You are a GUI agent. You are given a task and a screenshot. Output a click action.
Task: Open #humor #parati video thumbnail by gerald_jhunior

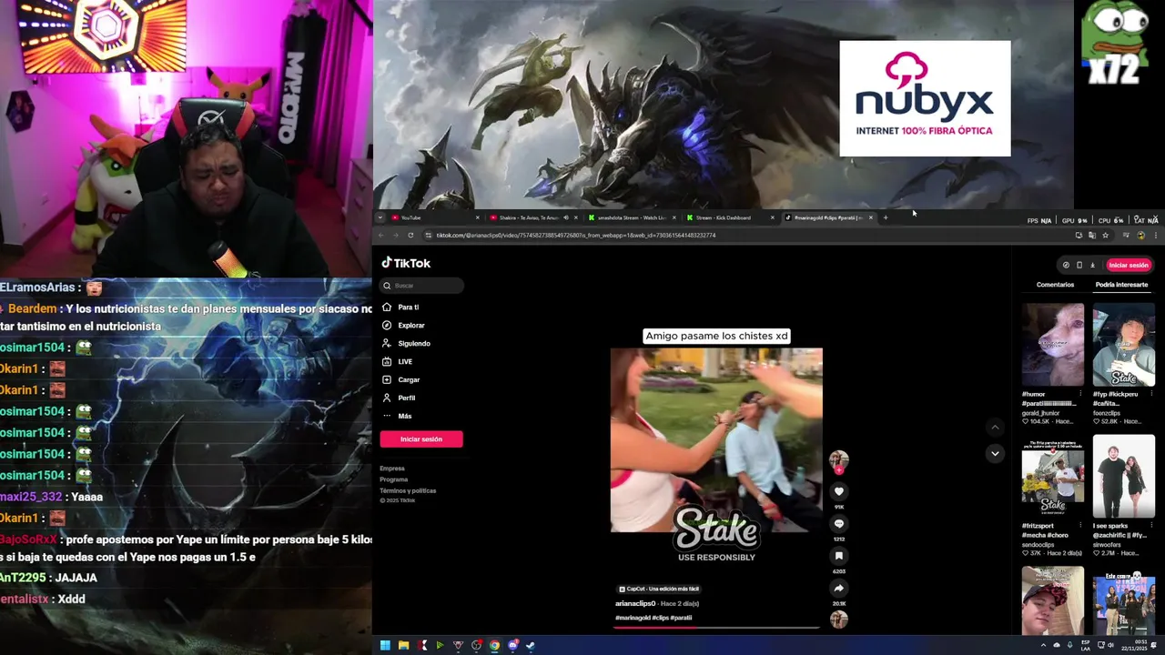[x=1053, y=345]
